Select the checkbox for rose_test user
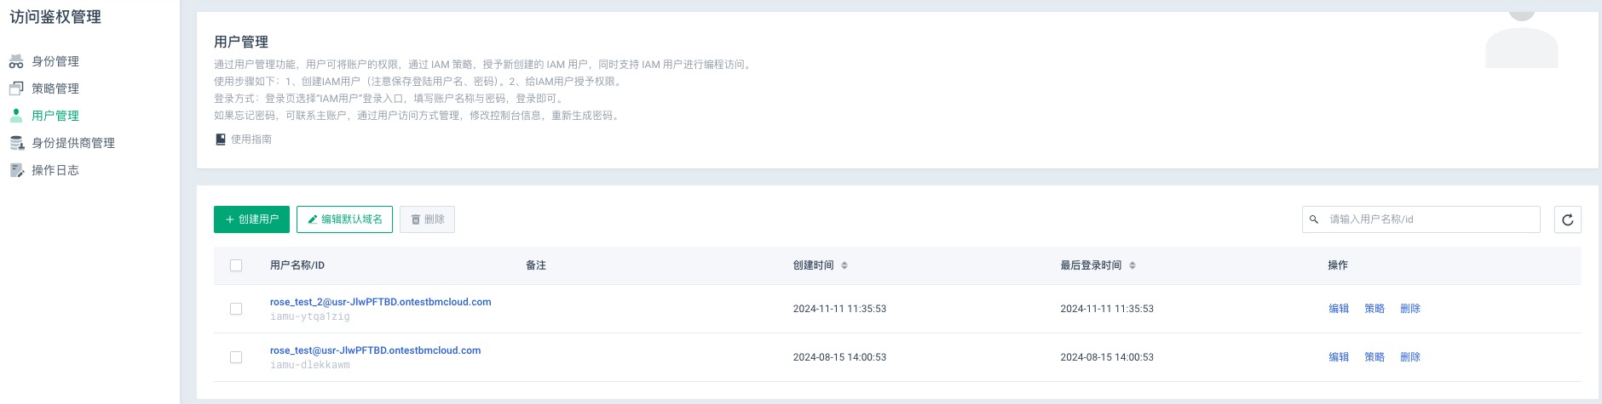The image size is (1602, 404). (x=236, y=357)
